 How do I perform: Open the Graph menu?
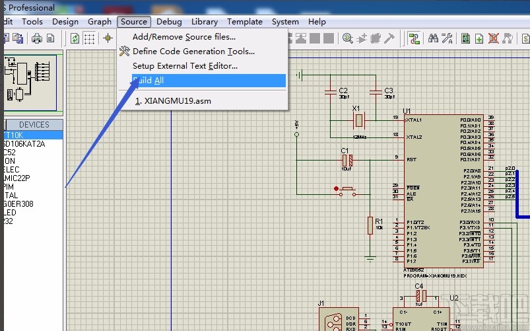coord(100,22)
